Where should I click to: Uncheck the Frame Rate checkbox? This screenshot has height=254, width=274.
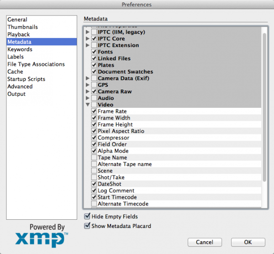[94, 111]
